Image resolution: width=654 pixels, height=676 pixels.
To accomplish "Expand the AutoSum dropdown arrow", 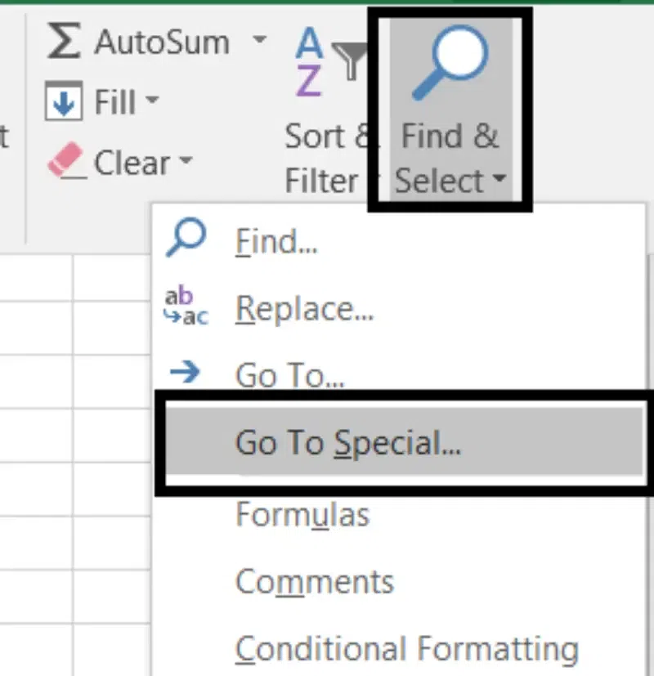I will 259,39.
